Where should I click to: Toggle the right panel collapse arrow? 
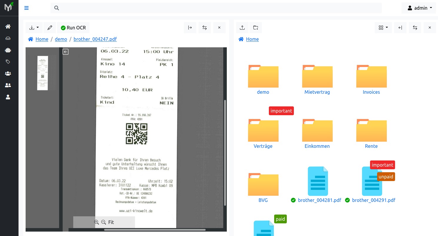pos(400,27)
